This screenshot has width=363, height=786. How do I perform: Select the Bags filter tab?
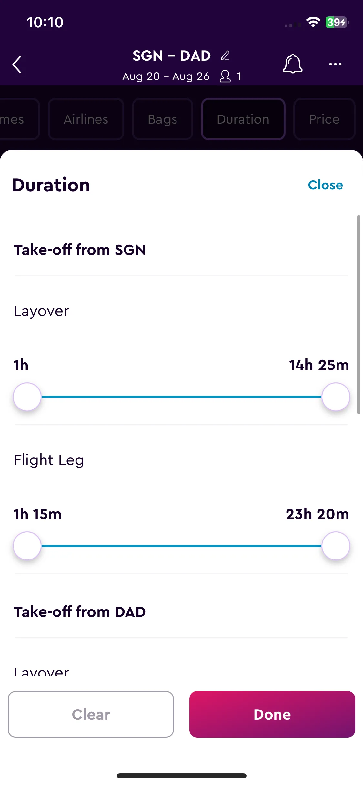(163, 119)
